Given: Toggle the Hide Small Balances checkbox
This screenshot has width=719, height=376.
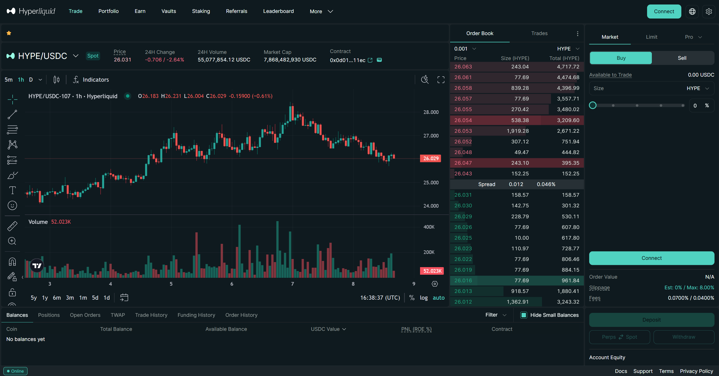Looking at the screenshot, I should 524,315.
